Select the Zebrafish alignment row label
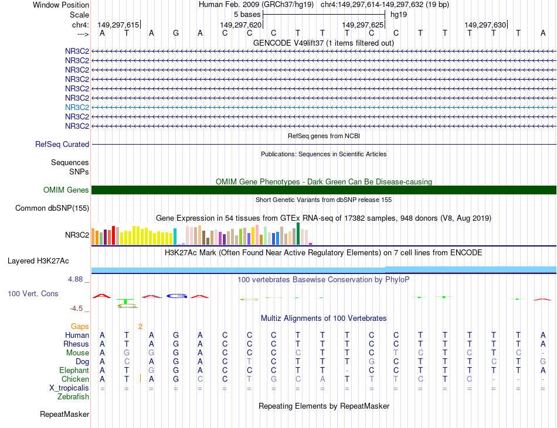This screenshot has width=557, height=428. 73,397
